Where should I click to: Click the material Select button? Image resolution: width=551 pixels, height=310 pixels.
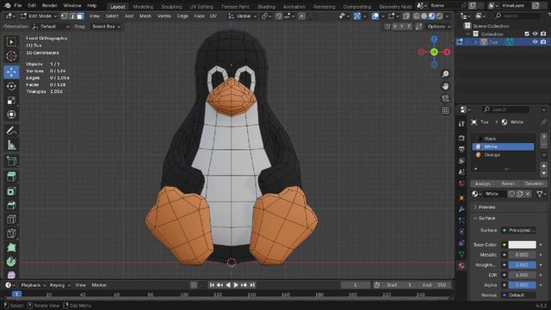[508, 183]
